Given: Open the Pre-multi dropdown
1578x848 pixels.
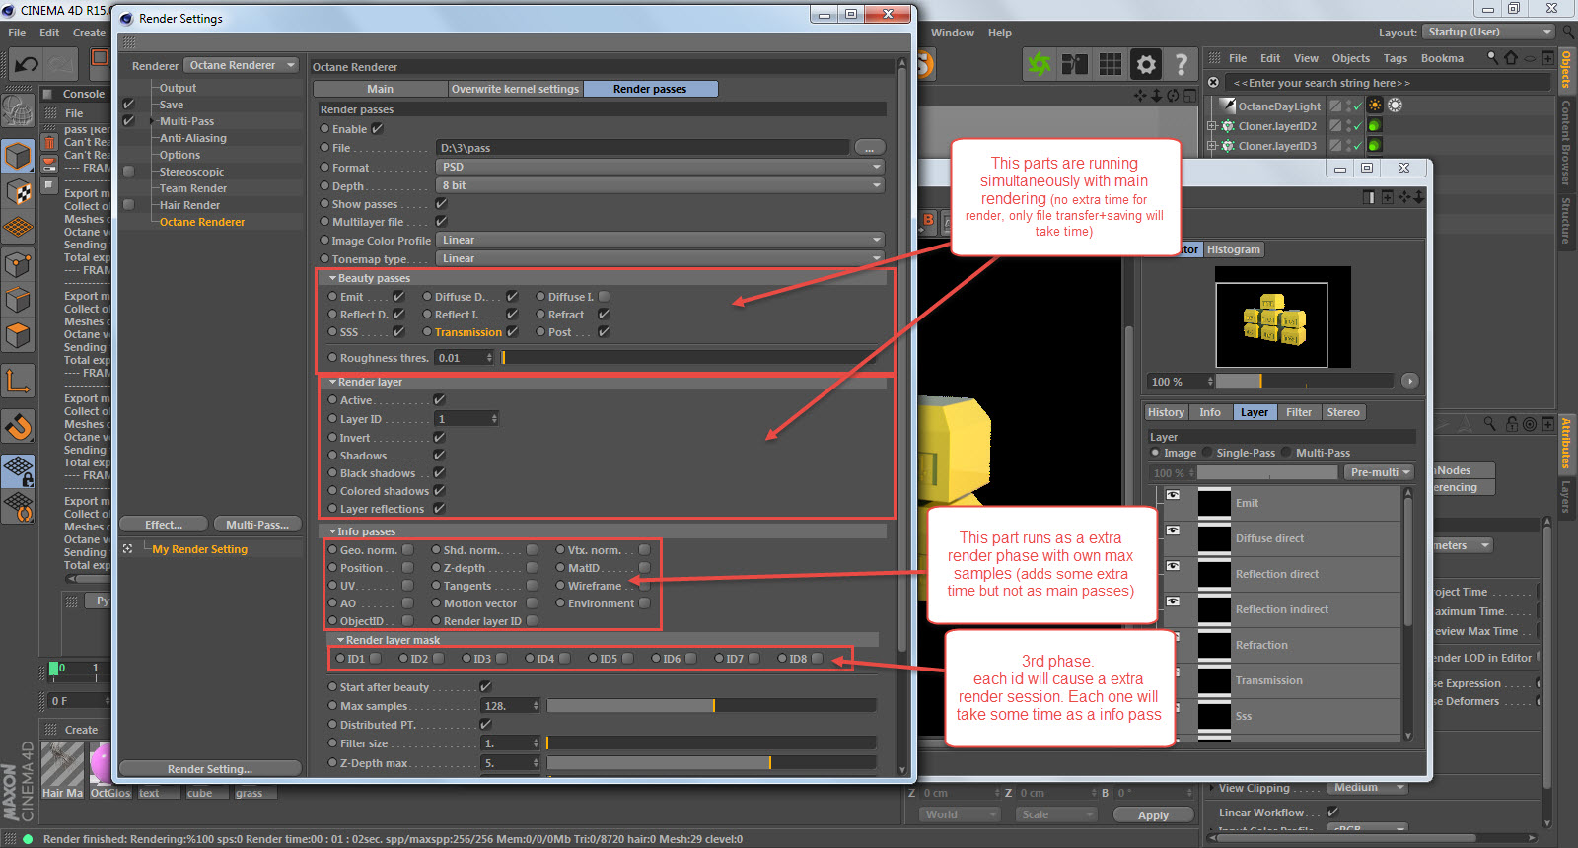Looking at the screenshot, I should click(x=1380, y=472).
